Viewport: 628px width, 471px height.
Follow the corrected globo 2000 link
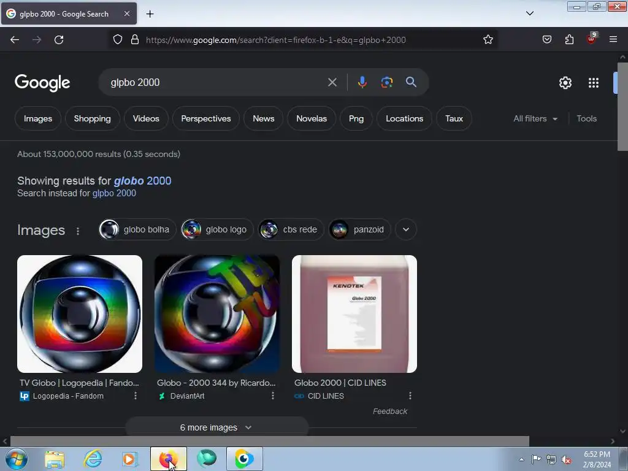pos(142,181)
